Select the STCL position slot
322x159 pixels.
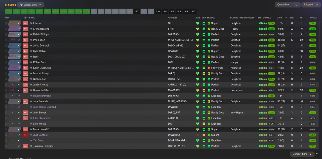point(87,11)
